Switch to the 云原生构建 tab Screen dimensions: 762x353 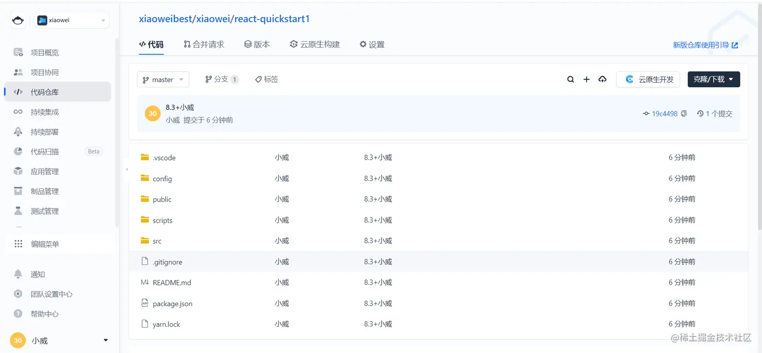pos(315,44)
